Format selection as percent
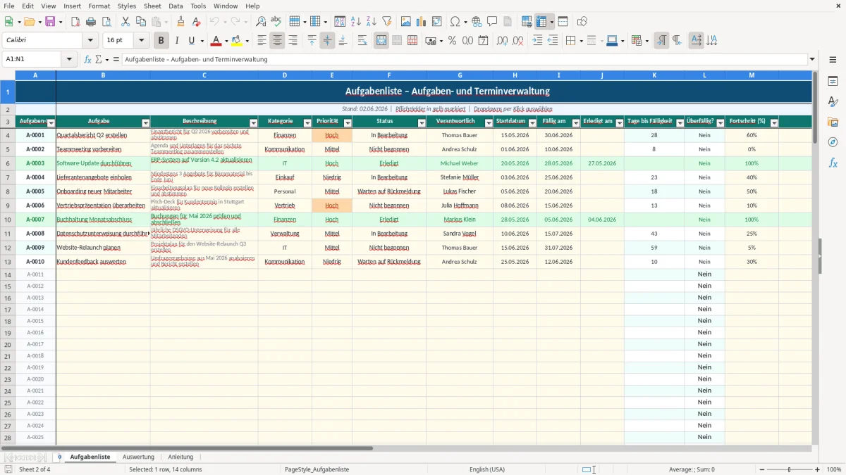The image size is (846, 475). pos(452,41)
